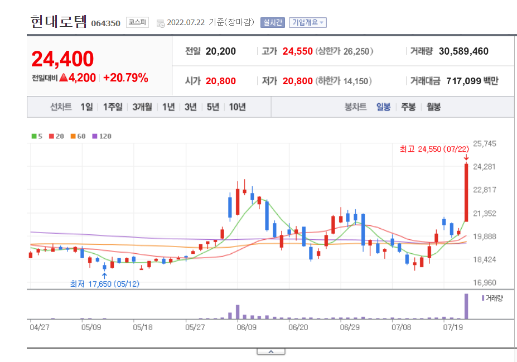The height and width of the screenshot is (362, 517).
Task: Click the 현대로템 stock name heading
Action: point(59,22)
